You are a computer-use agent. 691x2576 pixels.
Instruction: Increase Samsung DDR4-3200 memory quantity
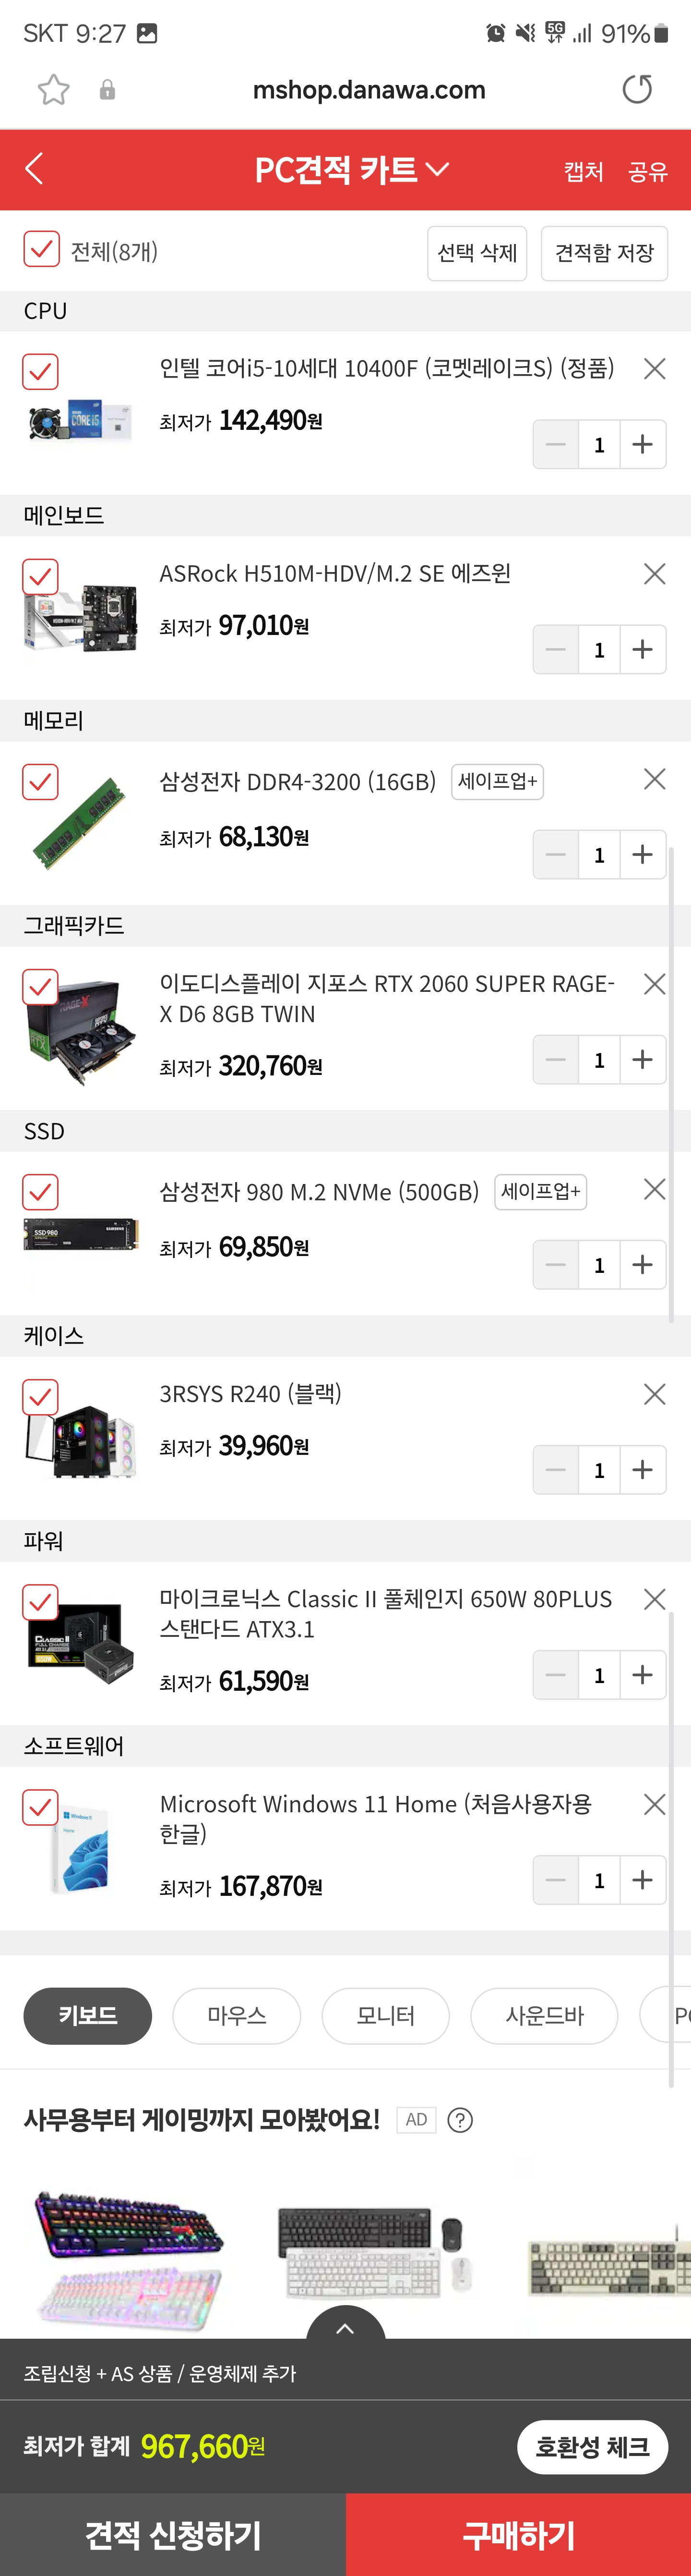pos(642,855)
